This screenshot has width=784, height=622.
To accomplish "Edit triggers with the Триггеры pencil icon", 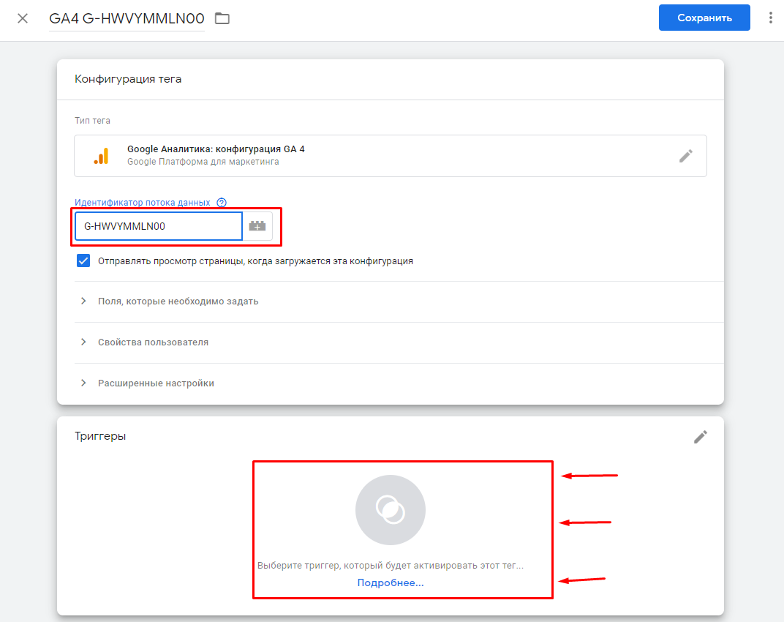I will click(x=700, y=437).
